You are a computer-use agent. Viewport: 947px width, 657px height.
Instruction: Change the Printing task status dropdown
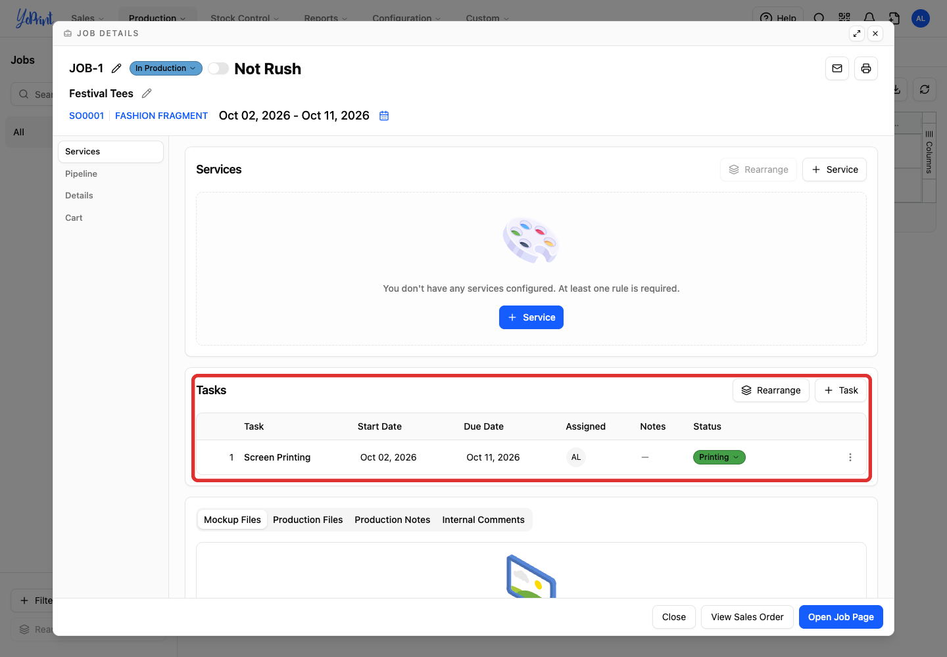point(719,457)
